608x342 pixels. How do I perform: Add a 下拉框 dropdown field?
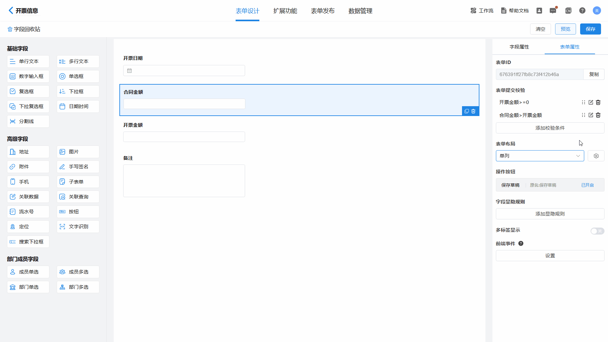coord(78,91)
